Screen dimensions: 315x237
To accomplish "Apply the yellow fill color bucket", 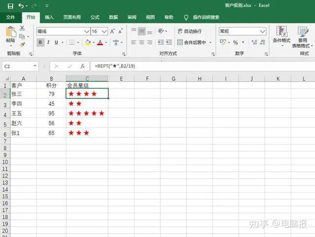I will (88, 42).
